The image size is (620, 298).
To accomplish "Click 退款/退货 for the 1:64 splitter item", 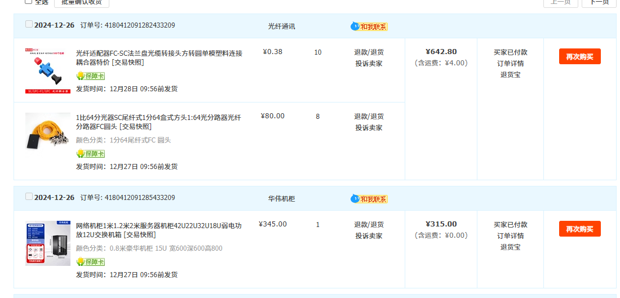I will [x=369, y=117].
